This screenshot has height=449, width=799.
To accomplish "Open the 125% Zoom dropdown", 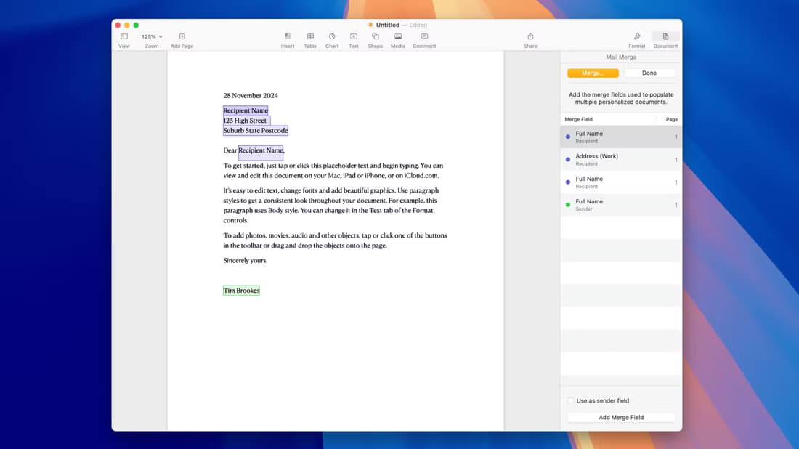I will tap(152, 36).
